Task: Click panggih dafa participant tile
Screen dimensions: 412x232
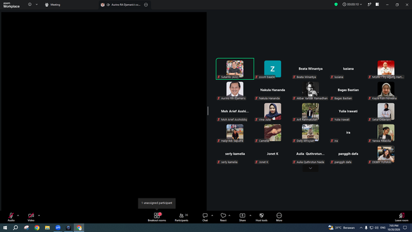Action: click(348, 154)
